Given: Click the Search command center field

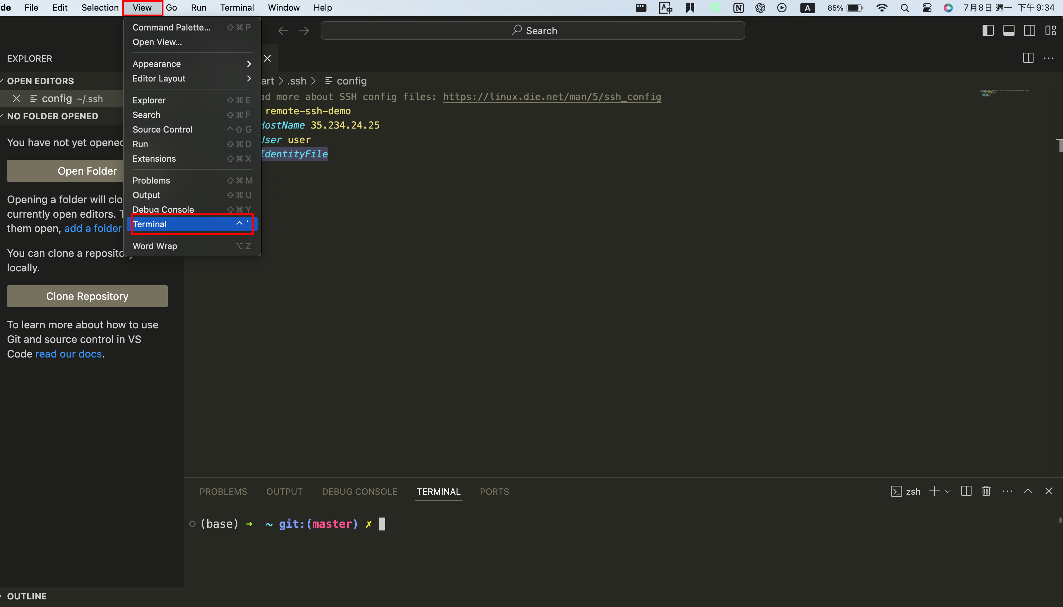Looking at the screenshot, I should coord(533,30).
